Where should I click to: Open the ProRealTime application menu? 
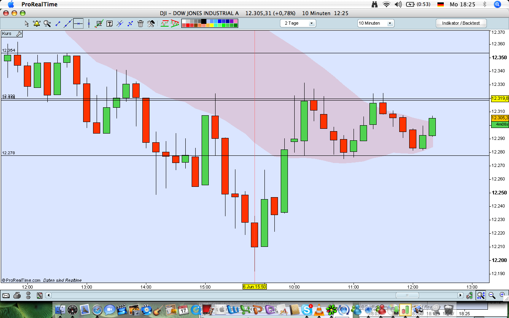click(39, 4)
